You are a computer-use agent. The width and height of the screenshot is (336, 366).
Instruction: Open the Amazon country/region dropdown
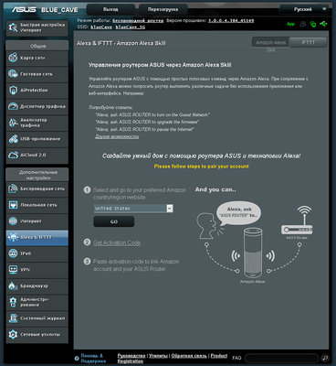[x=133, y=209]
